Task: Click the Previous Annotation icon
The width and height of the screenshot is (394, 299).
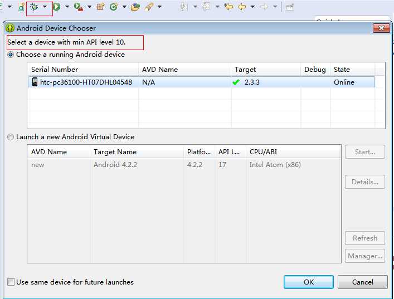Action: (206, 6)
